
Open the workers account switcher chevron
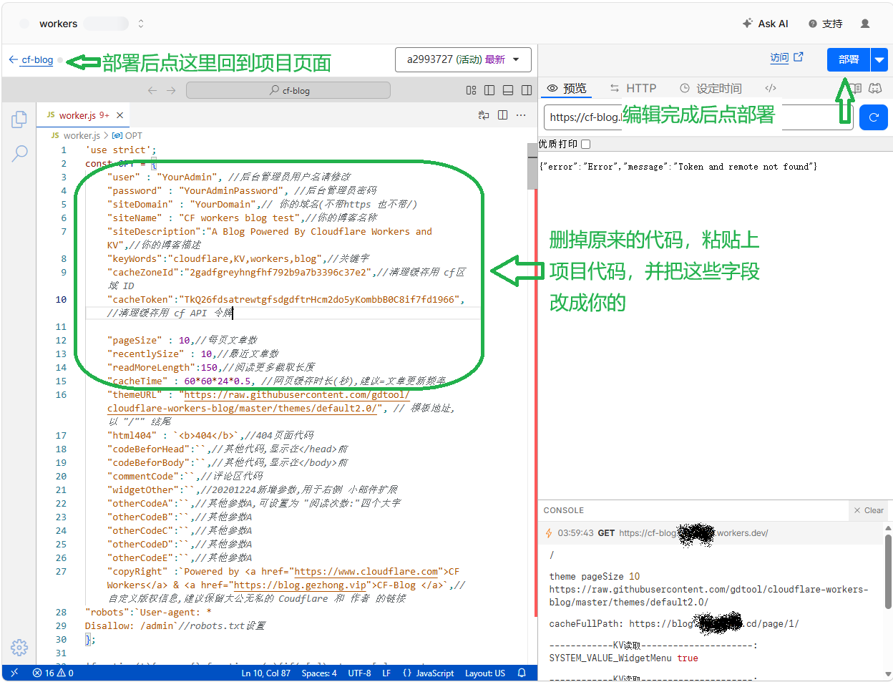(141, 24)
